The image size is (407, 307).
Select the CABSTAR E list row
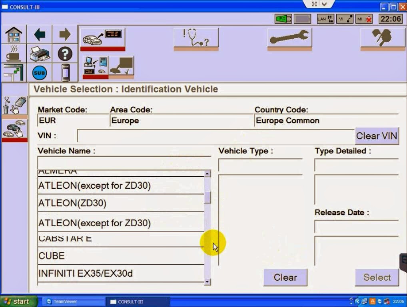coord(121,239)
